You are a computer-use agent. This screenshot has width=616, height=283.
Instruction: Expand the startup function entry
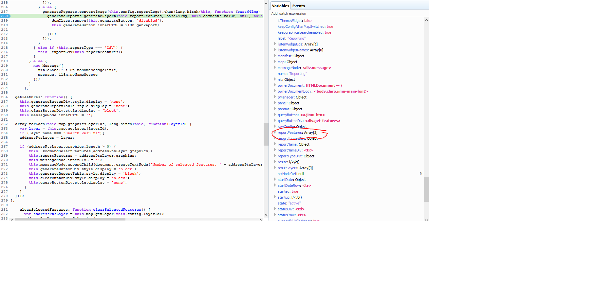click(x=275, y=197)
